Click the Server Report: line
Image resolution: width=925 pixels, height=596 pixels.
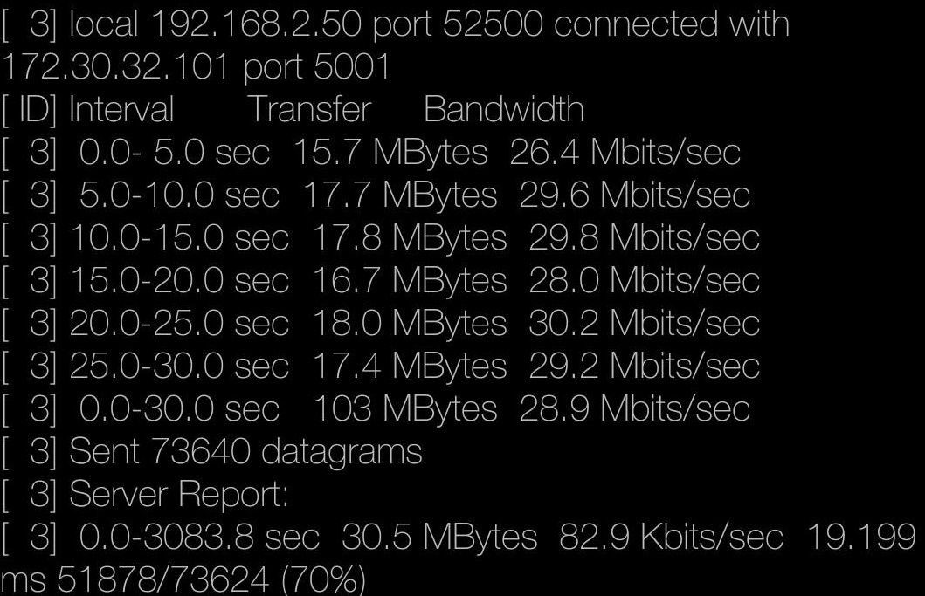(179, 494)
